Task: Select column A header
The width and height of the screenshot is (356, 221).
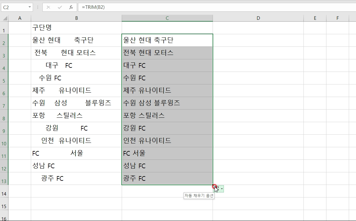Action: tap(20, 18)
